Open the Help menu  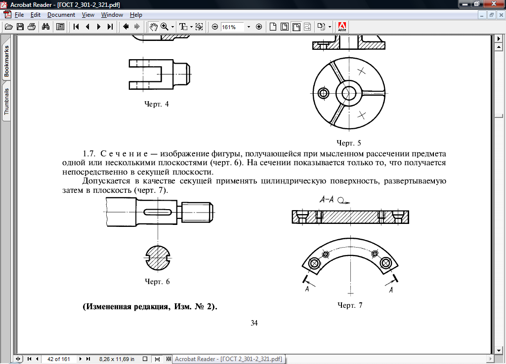(136, 15)
